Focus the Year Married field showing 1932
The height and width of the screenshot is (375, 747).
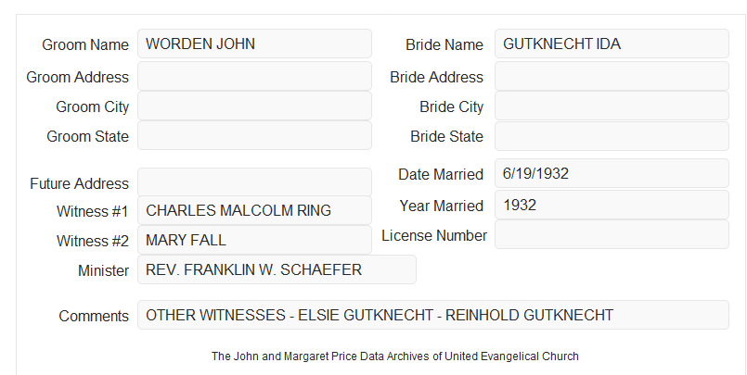click(x=612, y=205)
